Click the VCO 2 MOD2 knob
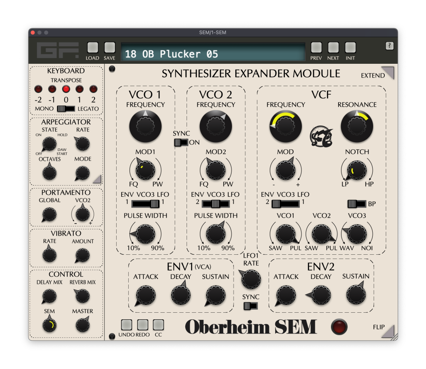Viewport: 426px width, 369px height. [216, 170]
